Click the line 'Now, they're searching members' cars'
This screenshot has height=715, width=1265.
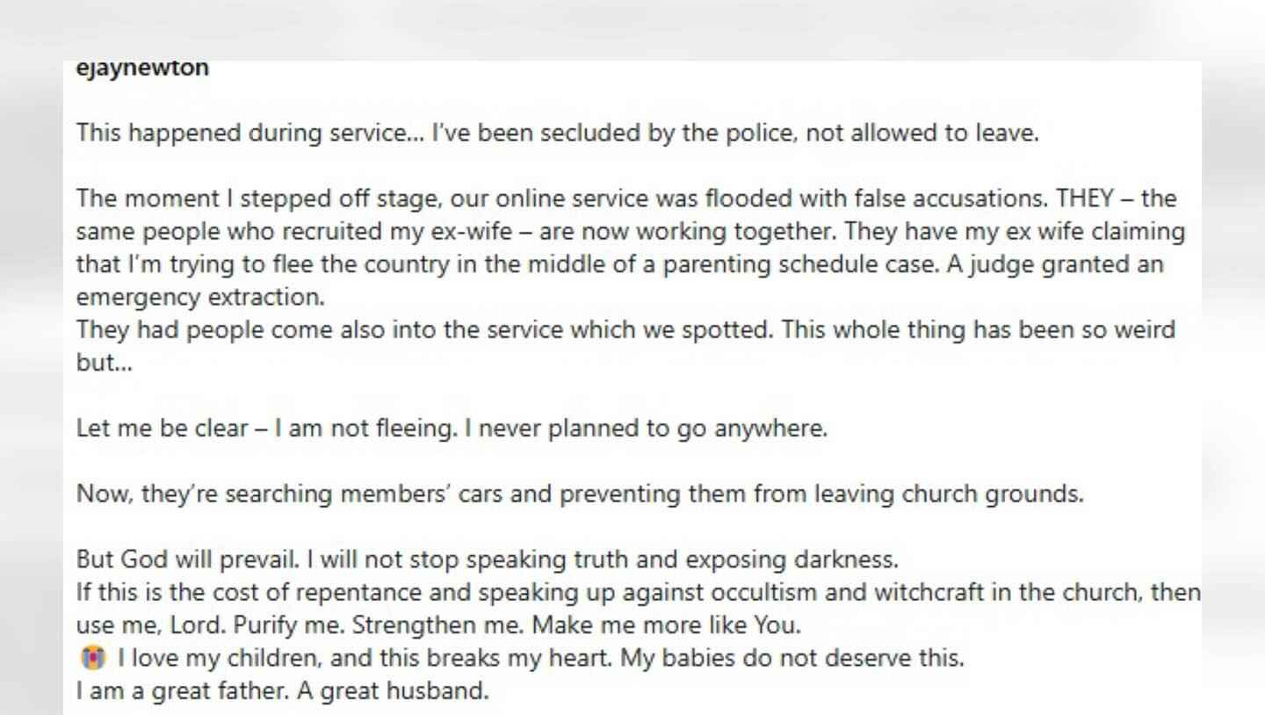click(x=580, y=495)
